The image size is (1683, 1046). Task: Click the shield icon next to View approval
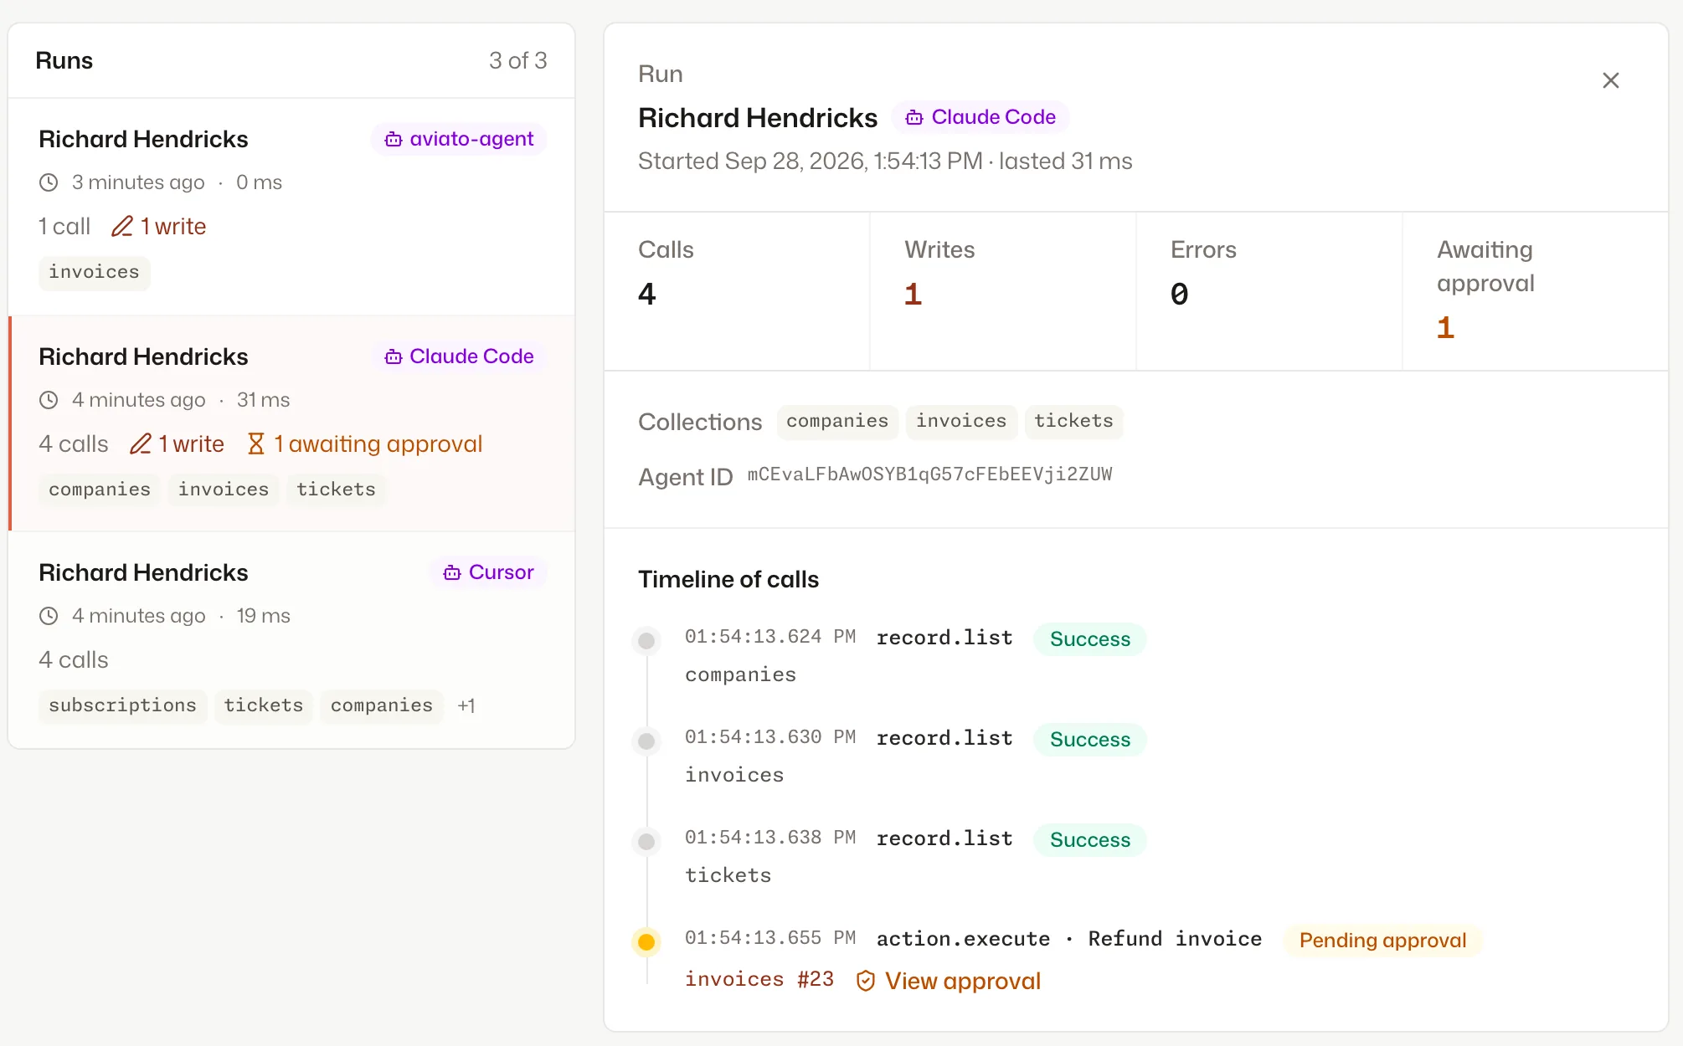click(x=866, y=981)
